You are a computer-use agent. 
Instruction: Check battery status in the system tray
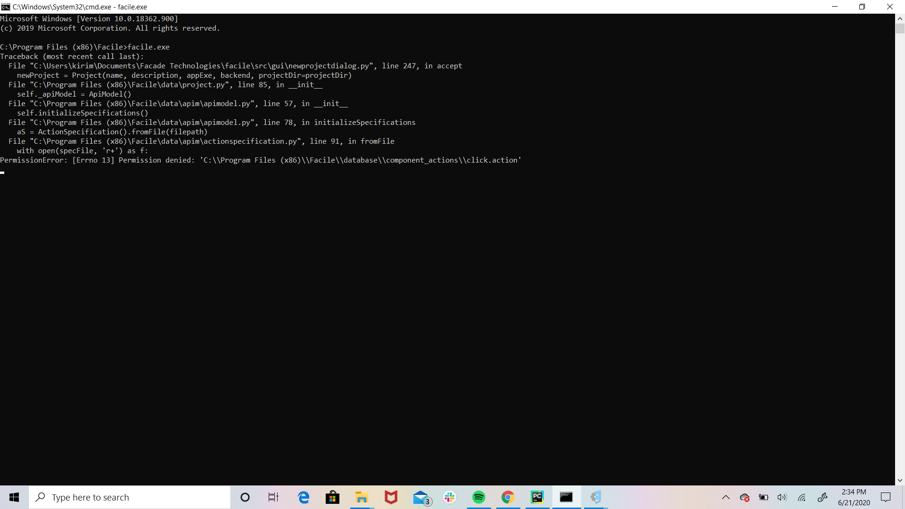point(764,497)
